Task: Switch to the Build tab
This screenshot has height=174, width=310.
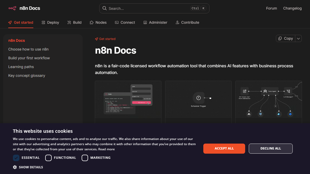Action: [74, 22]
